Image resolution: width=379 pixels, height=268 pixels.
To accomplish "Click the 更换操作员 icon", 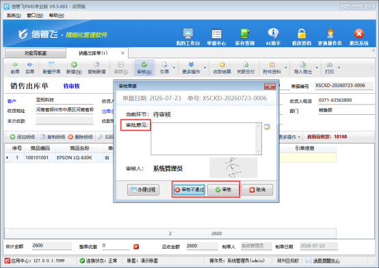I will tap(330, 37).
